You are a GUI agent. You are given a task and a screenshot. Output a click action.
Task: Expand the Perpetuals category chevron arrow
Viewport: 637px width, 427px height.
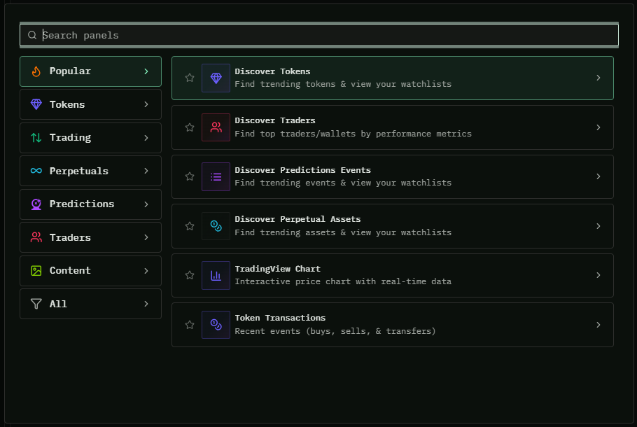146,171
